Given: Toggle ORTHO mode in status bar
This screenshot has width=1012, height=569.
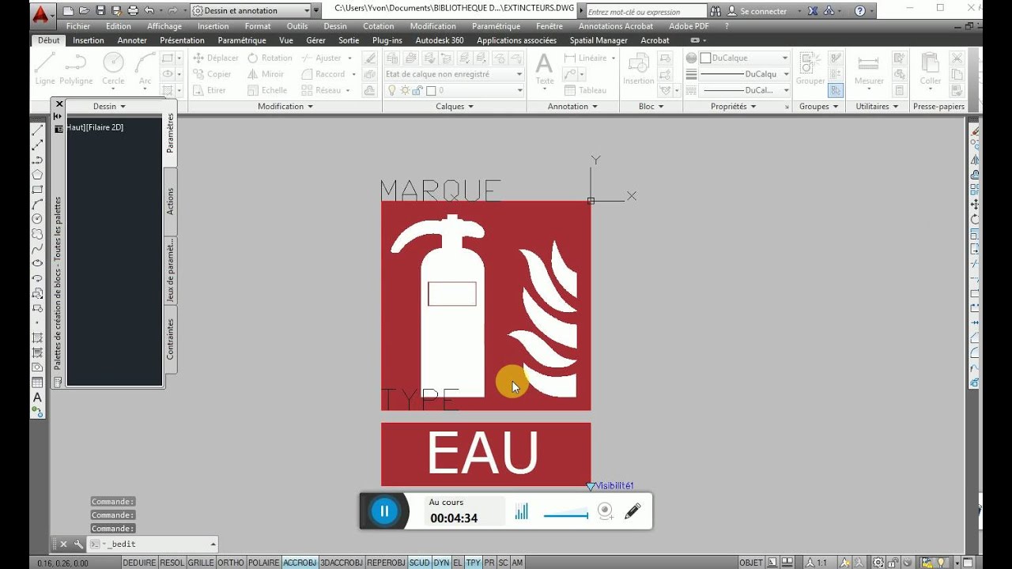Looking at the screenshot, I should [x=231, y=563].
